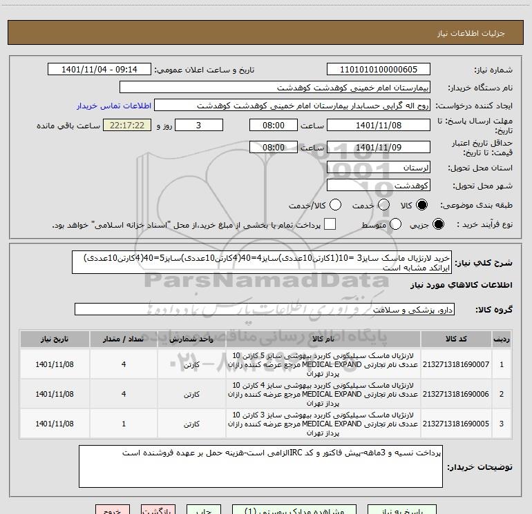Click the remaining time field 22:17:22
Image resolution: width=532 pixels, height=514 pixels.
(127, 126)
